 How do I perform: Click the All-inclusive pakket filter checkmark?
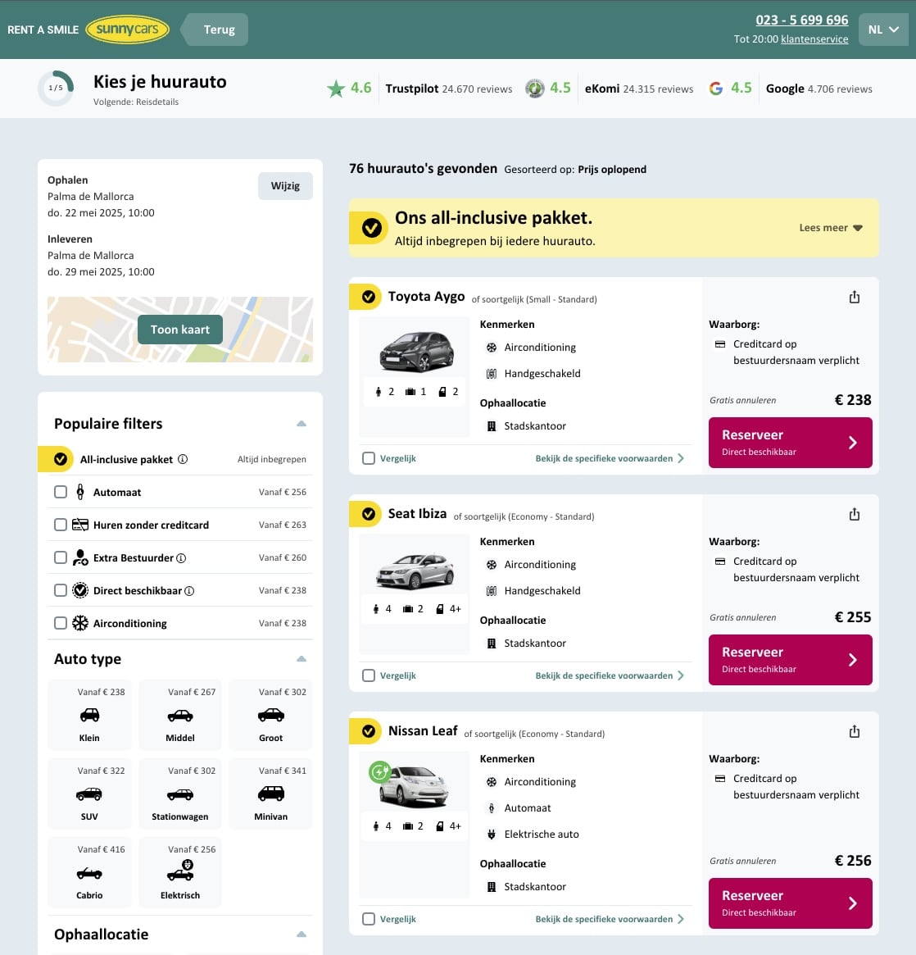click(x=61, y=459)
